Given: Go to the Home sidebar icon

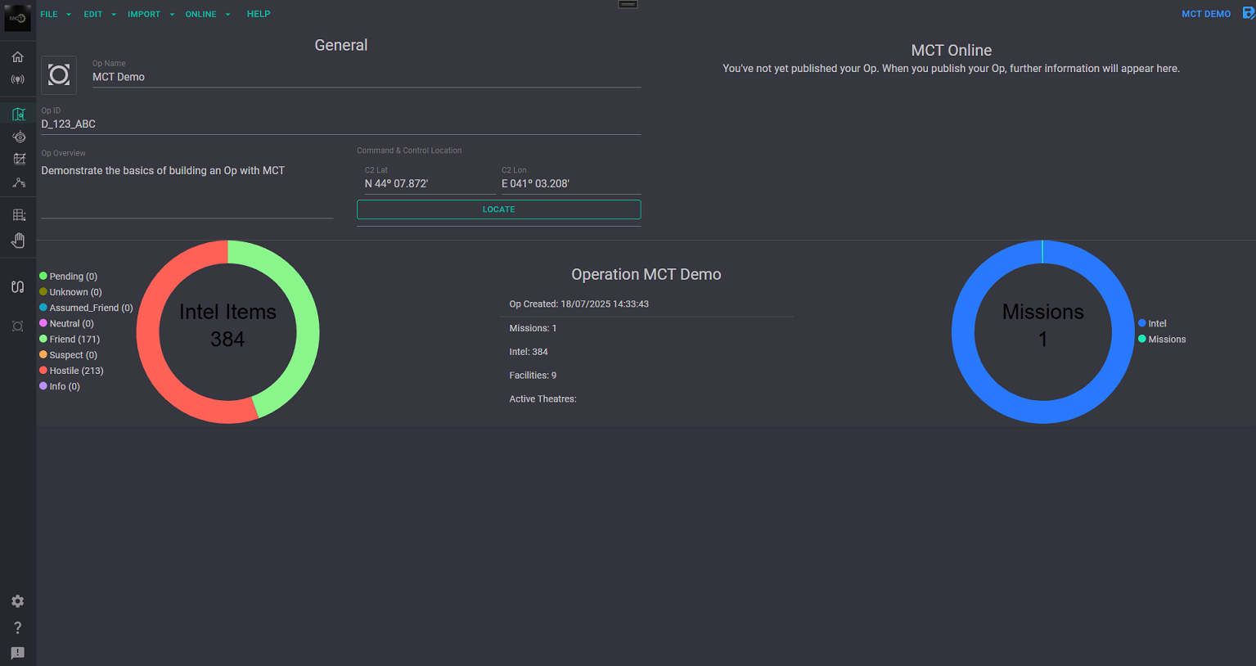Looking at the screenshot, I should click(17, 57).
